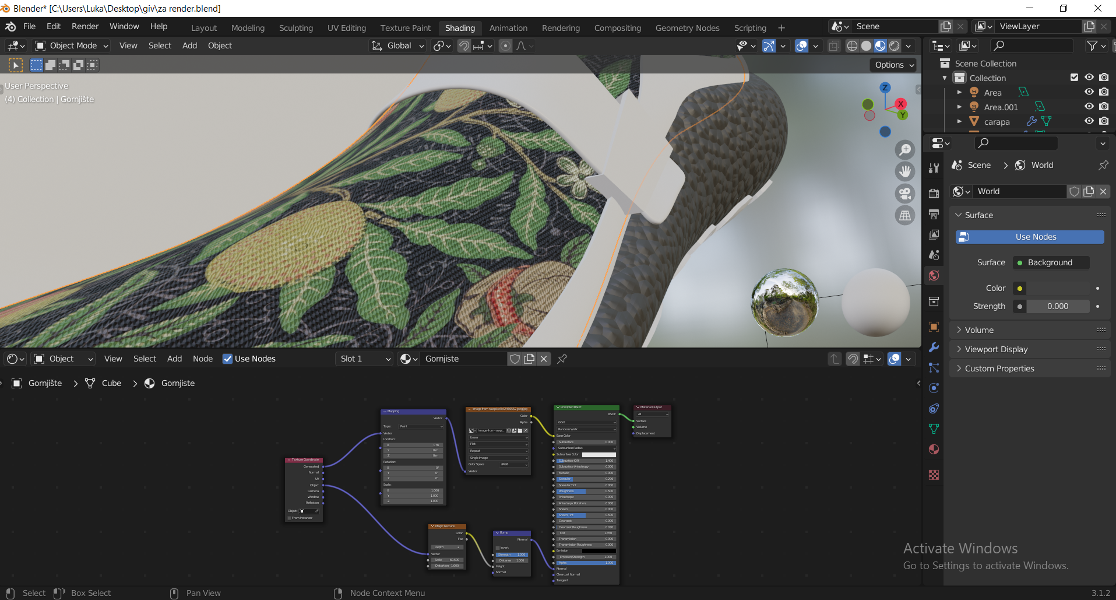
Task: Click the World color swatch
Action: pos(1058,288)
